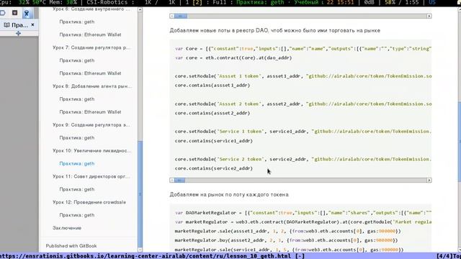Click the "var Core = [{"constant":true..." line
The height and width of the screenshot is (259, 461).
pyautogui.click(x=303, y=49)
